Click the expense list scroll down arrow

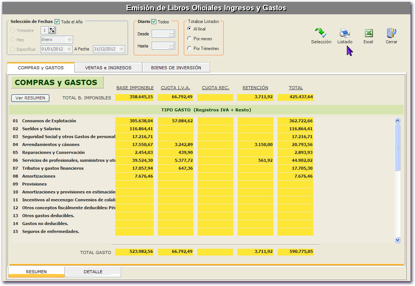397,240
